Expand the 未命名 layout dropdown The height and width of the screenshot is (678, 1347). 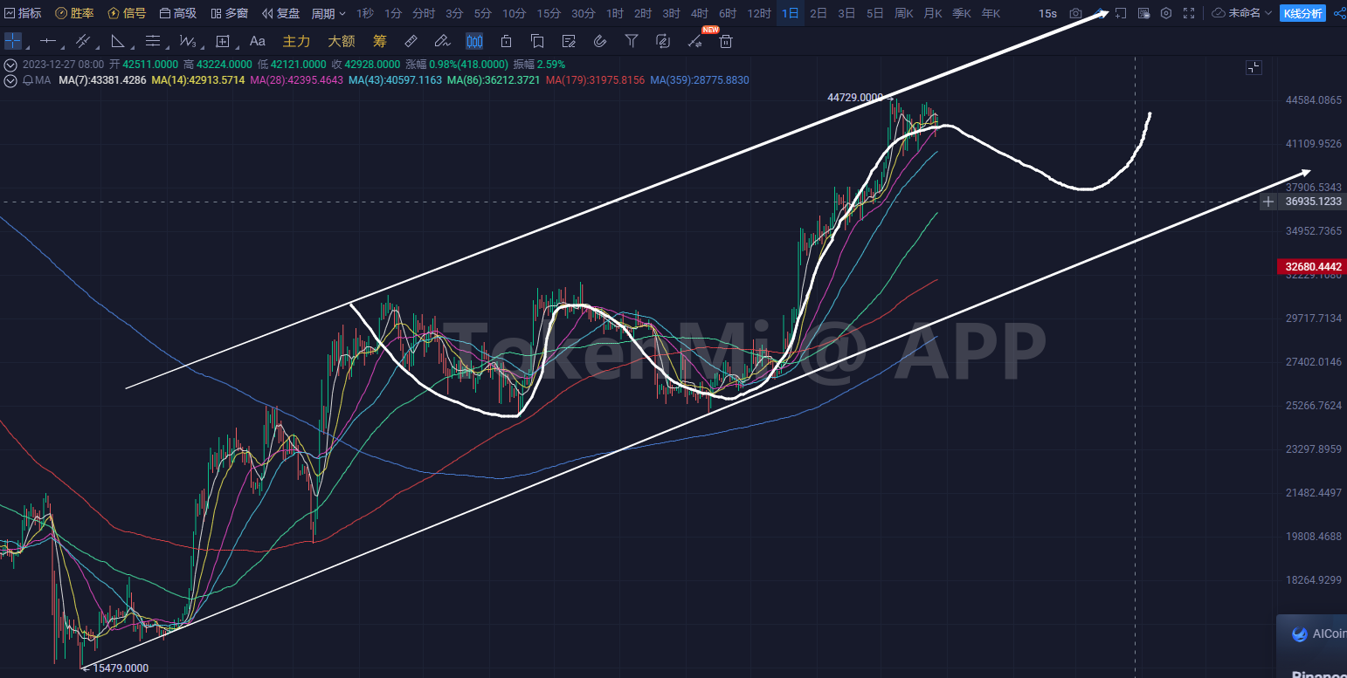click(x=1242, y=13)
